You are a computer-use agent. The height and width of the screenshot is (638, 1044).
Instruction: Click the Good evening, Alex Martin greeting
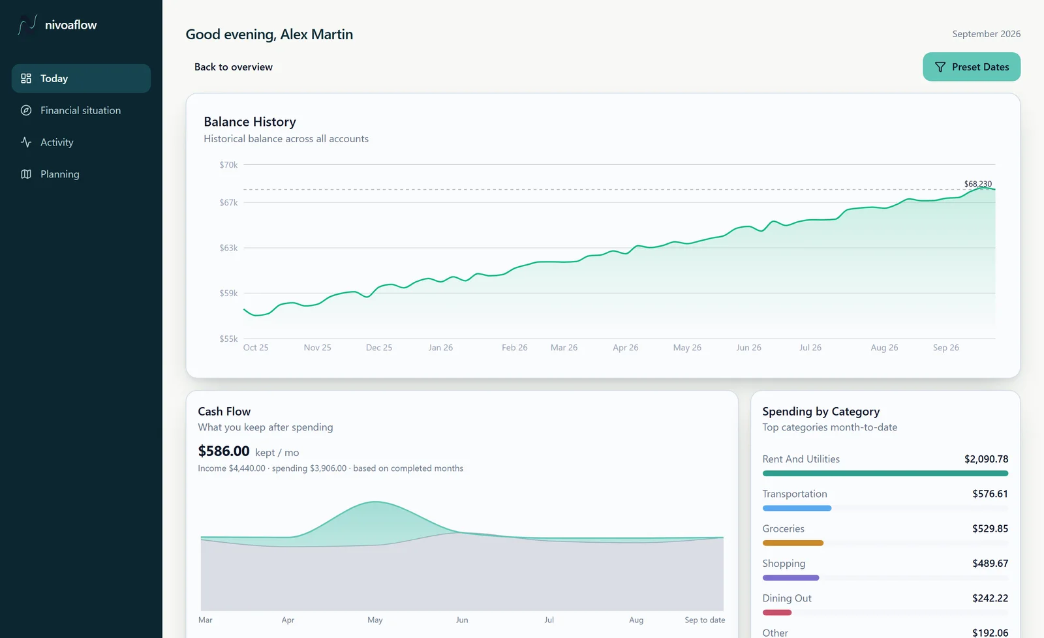tap(269, 35)
